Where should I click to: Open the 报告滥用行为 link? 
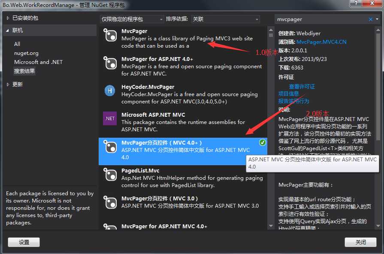click(x=293, y=101)
